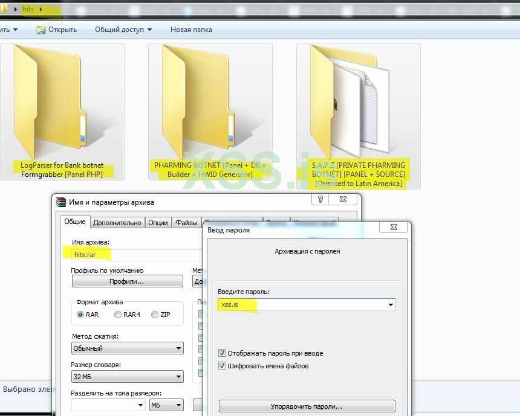Click the hits breadcrumb in address bar
The width and height of the screenshot is (520, 416).
tap(28, 9)
